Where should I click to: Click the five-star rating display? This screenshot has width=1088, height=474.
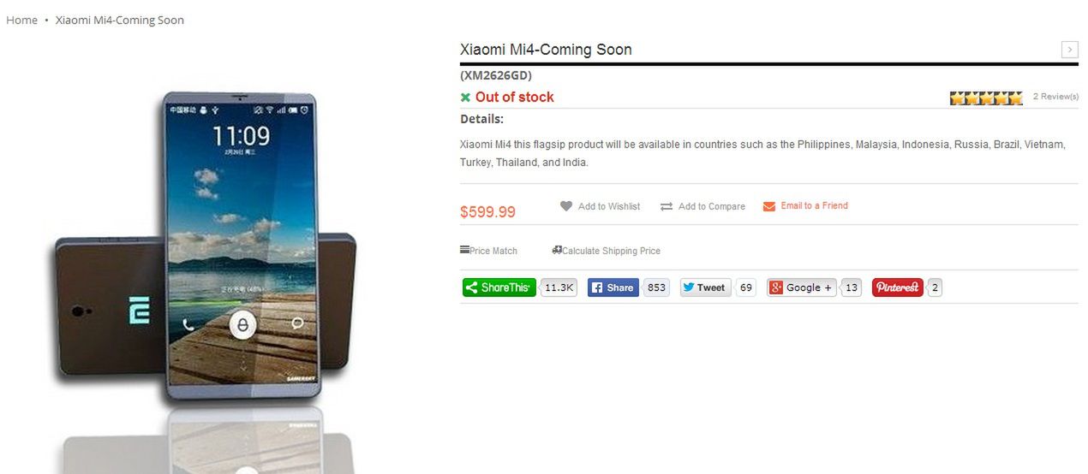coord(986,98)
